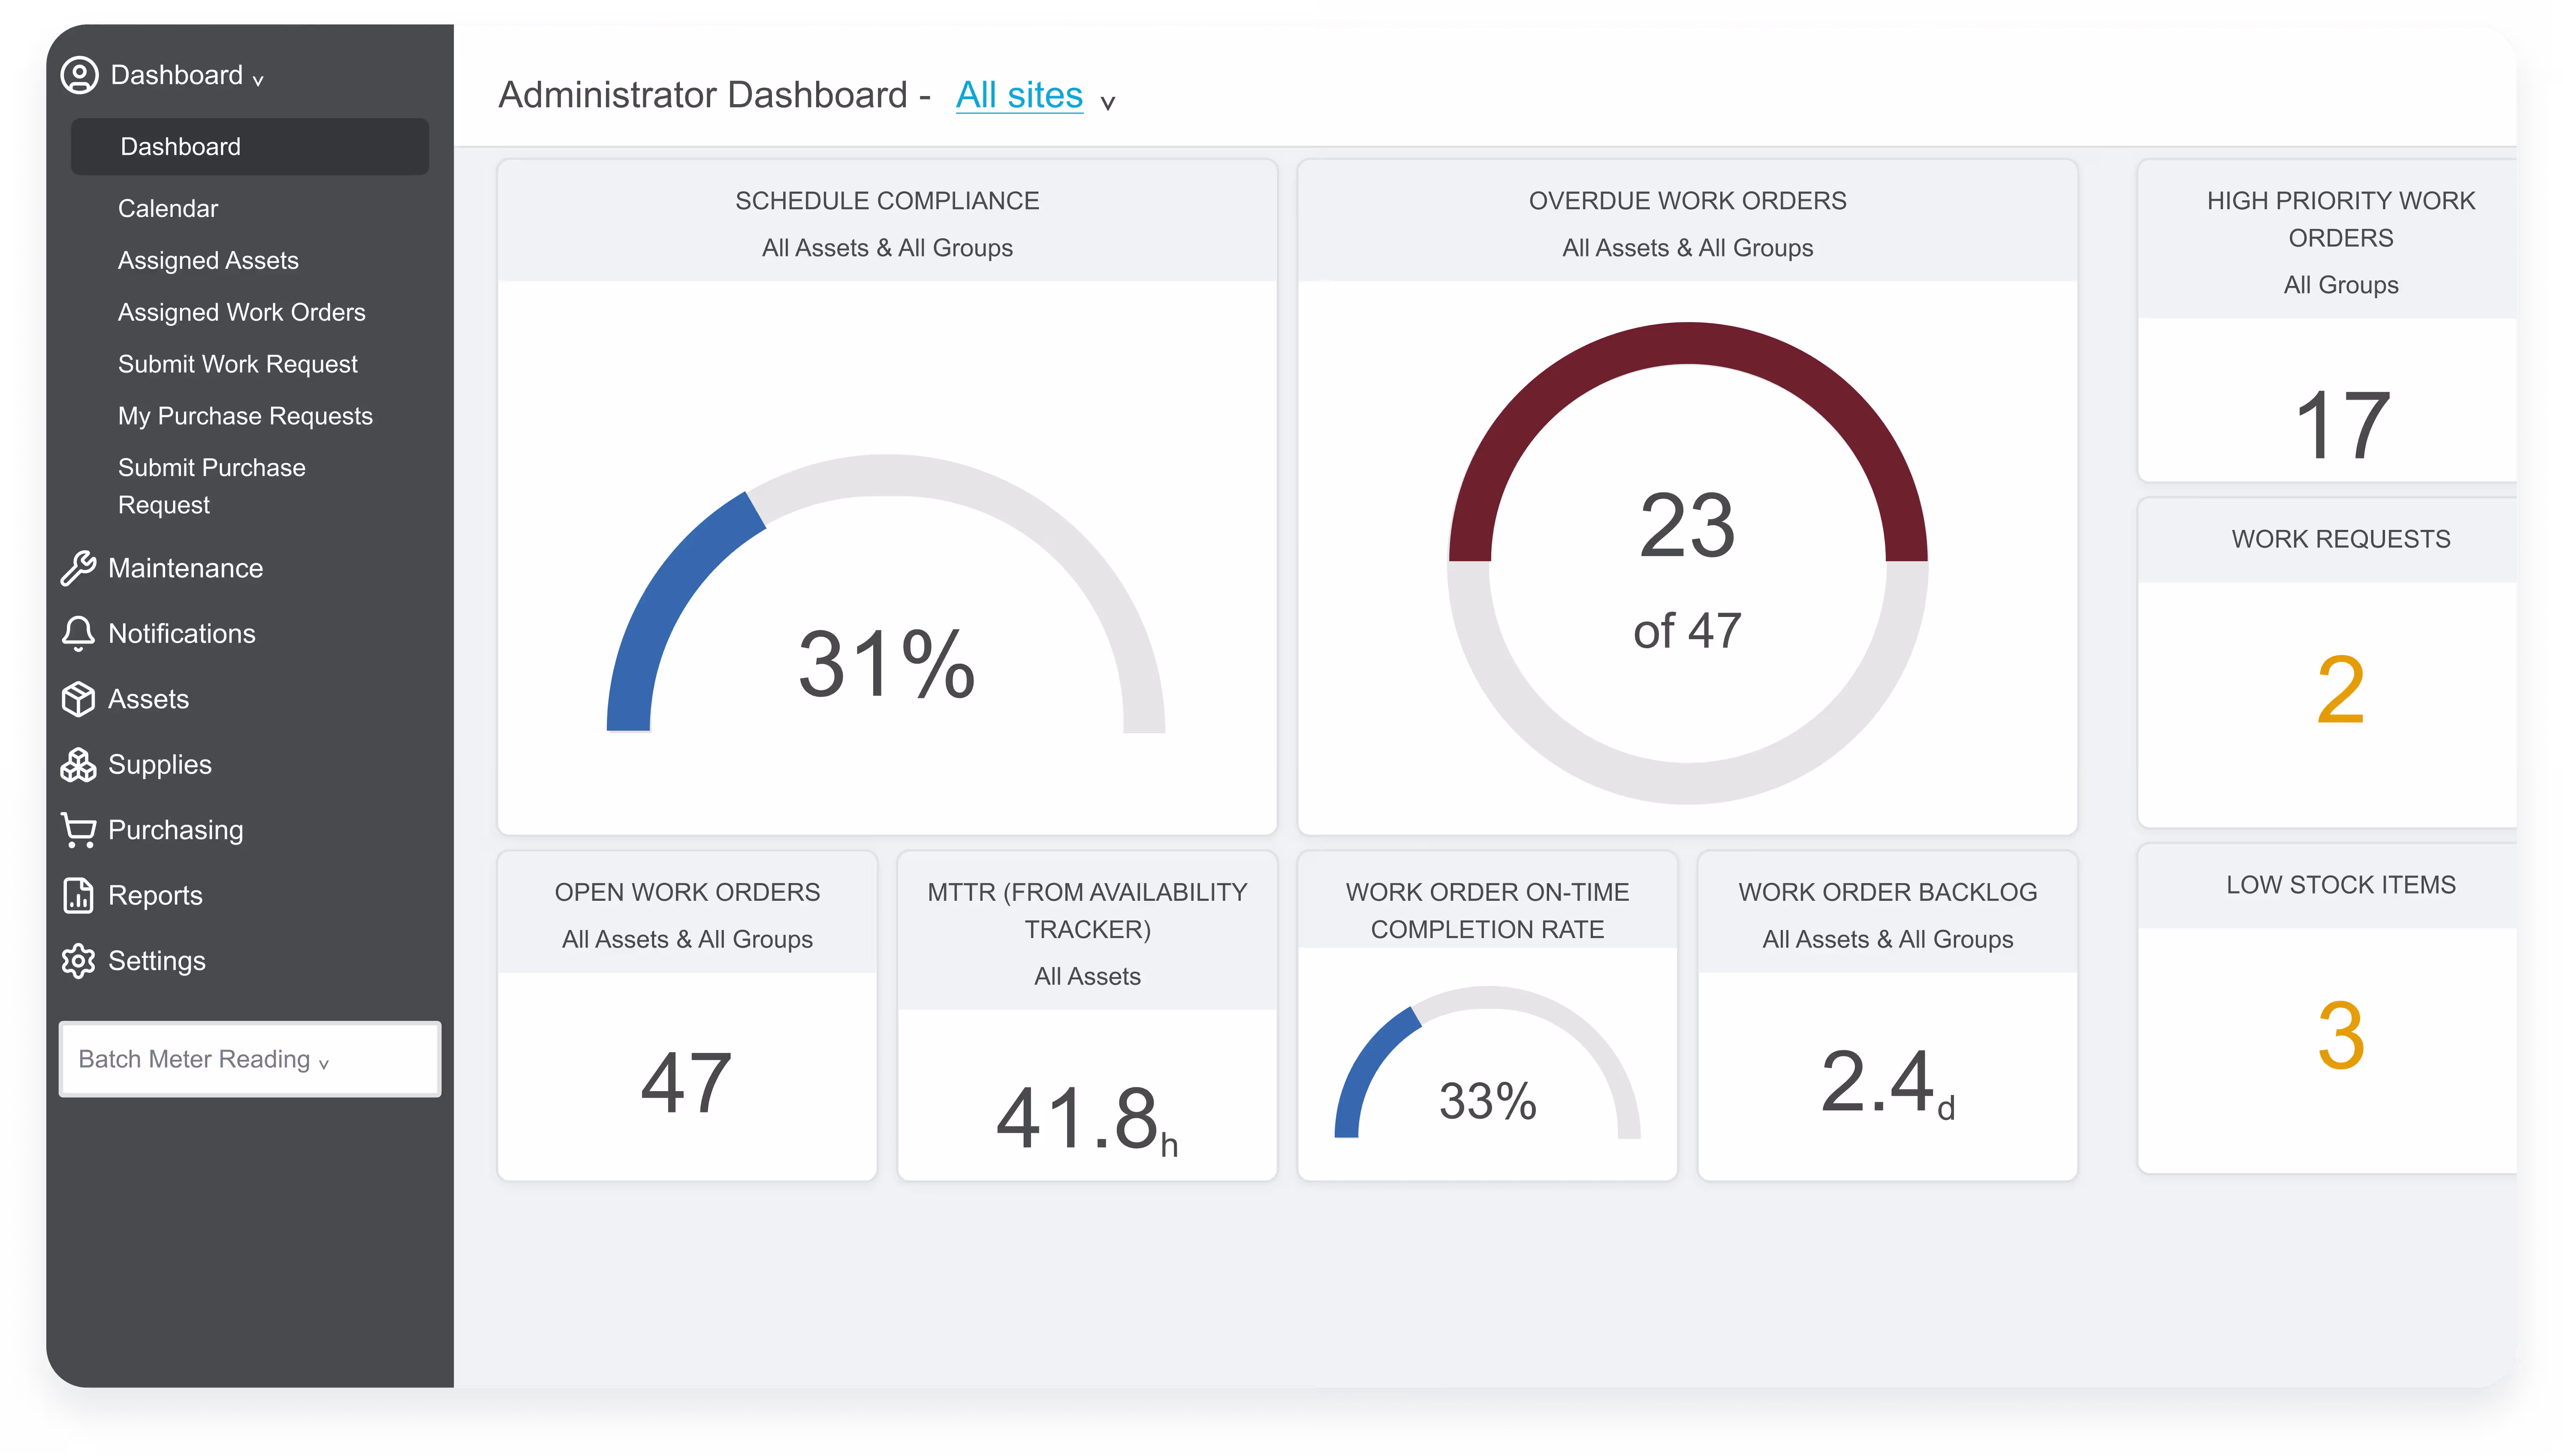Click the Maintenance wrench icon

(78, 568)
